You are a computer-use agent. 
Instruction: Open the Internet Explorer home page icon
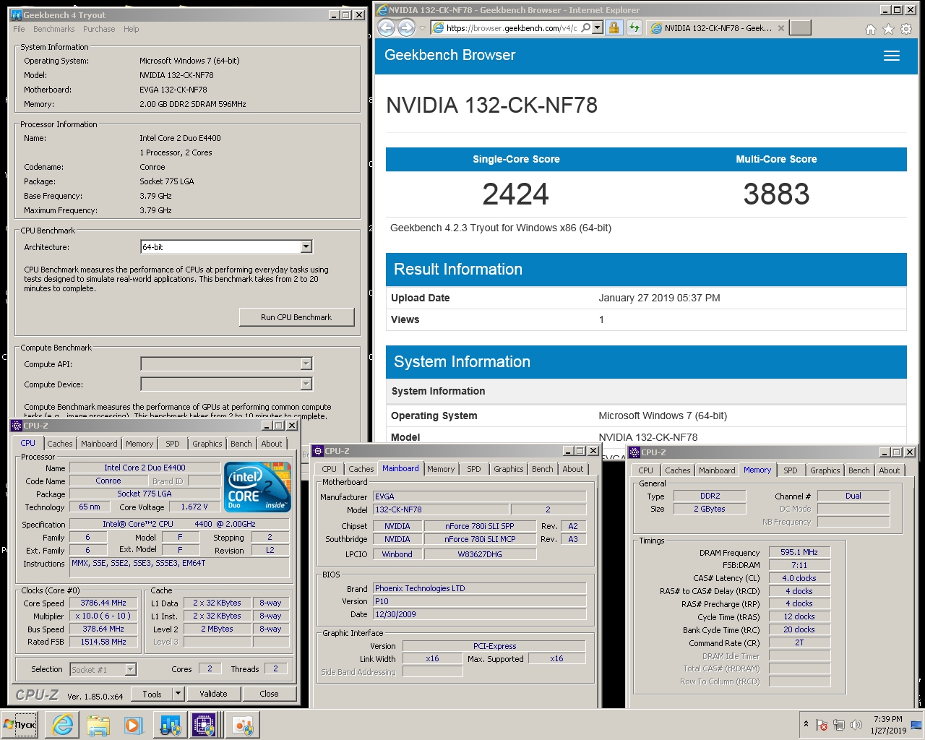coord(871,29)
